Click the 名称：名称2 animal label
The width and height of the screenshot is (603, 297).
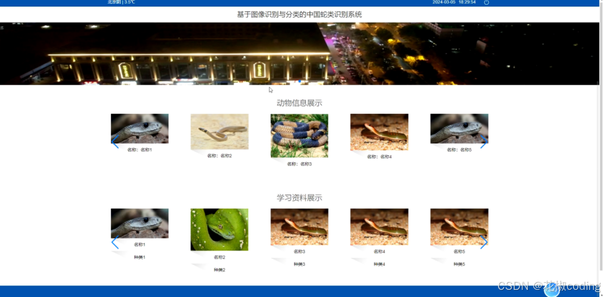tap(219, 156)
